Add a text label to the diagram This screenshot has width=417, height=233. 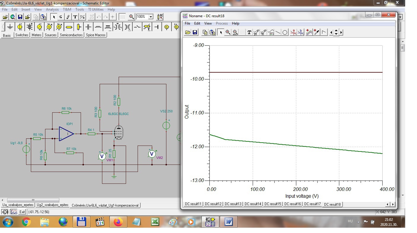point(75,17)
